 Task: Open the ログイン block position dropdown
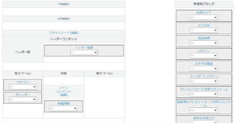pyautogui.click(x=204, y=56)
